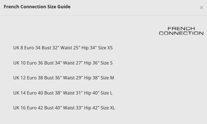The width and height of the screenshot is (207, 124).
Task: Click the UK 8 size text
Action: click(x=18, y=48)
